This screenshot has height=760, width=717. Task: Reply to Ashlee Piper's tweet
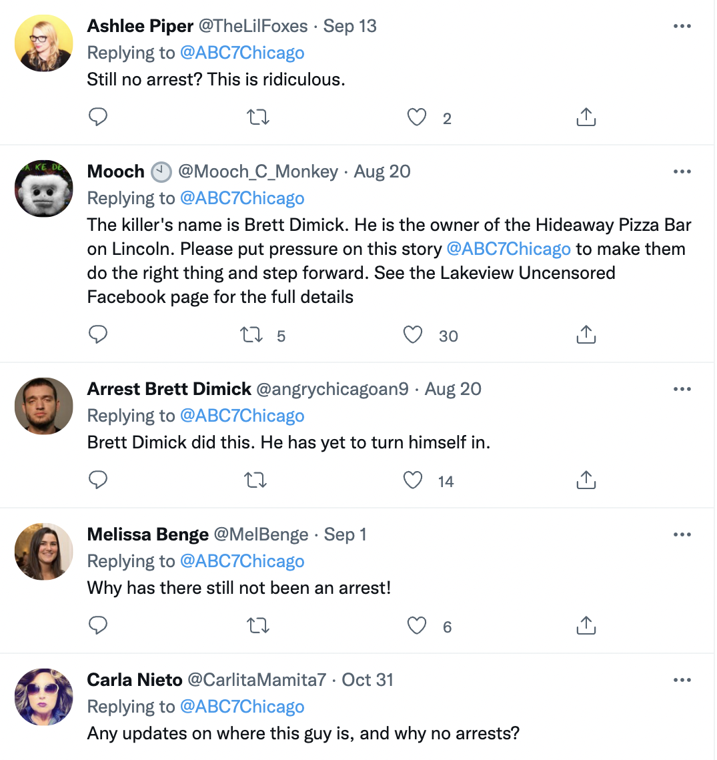(98, 117)
